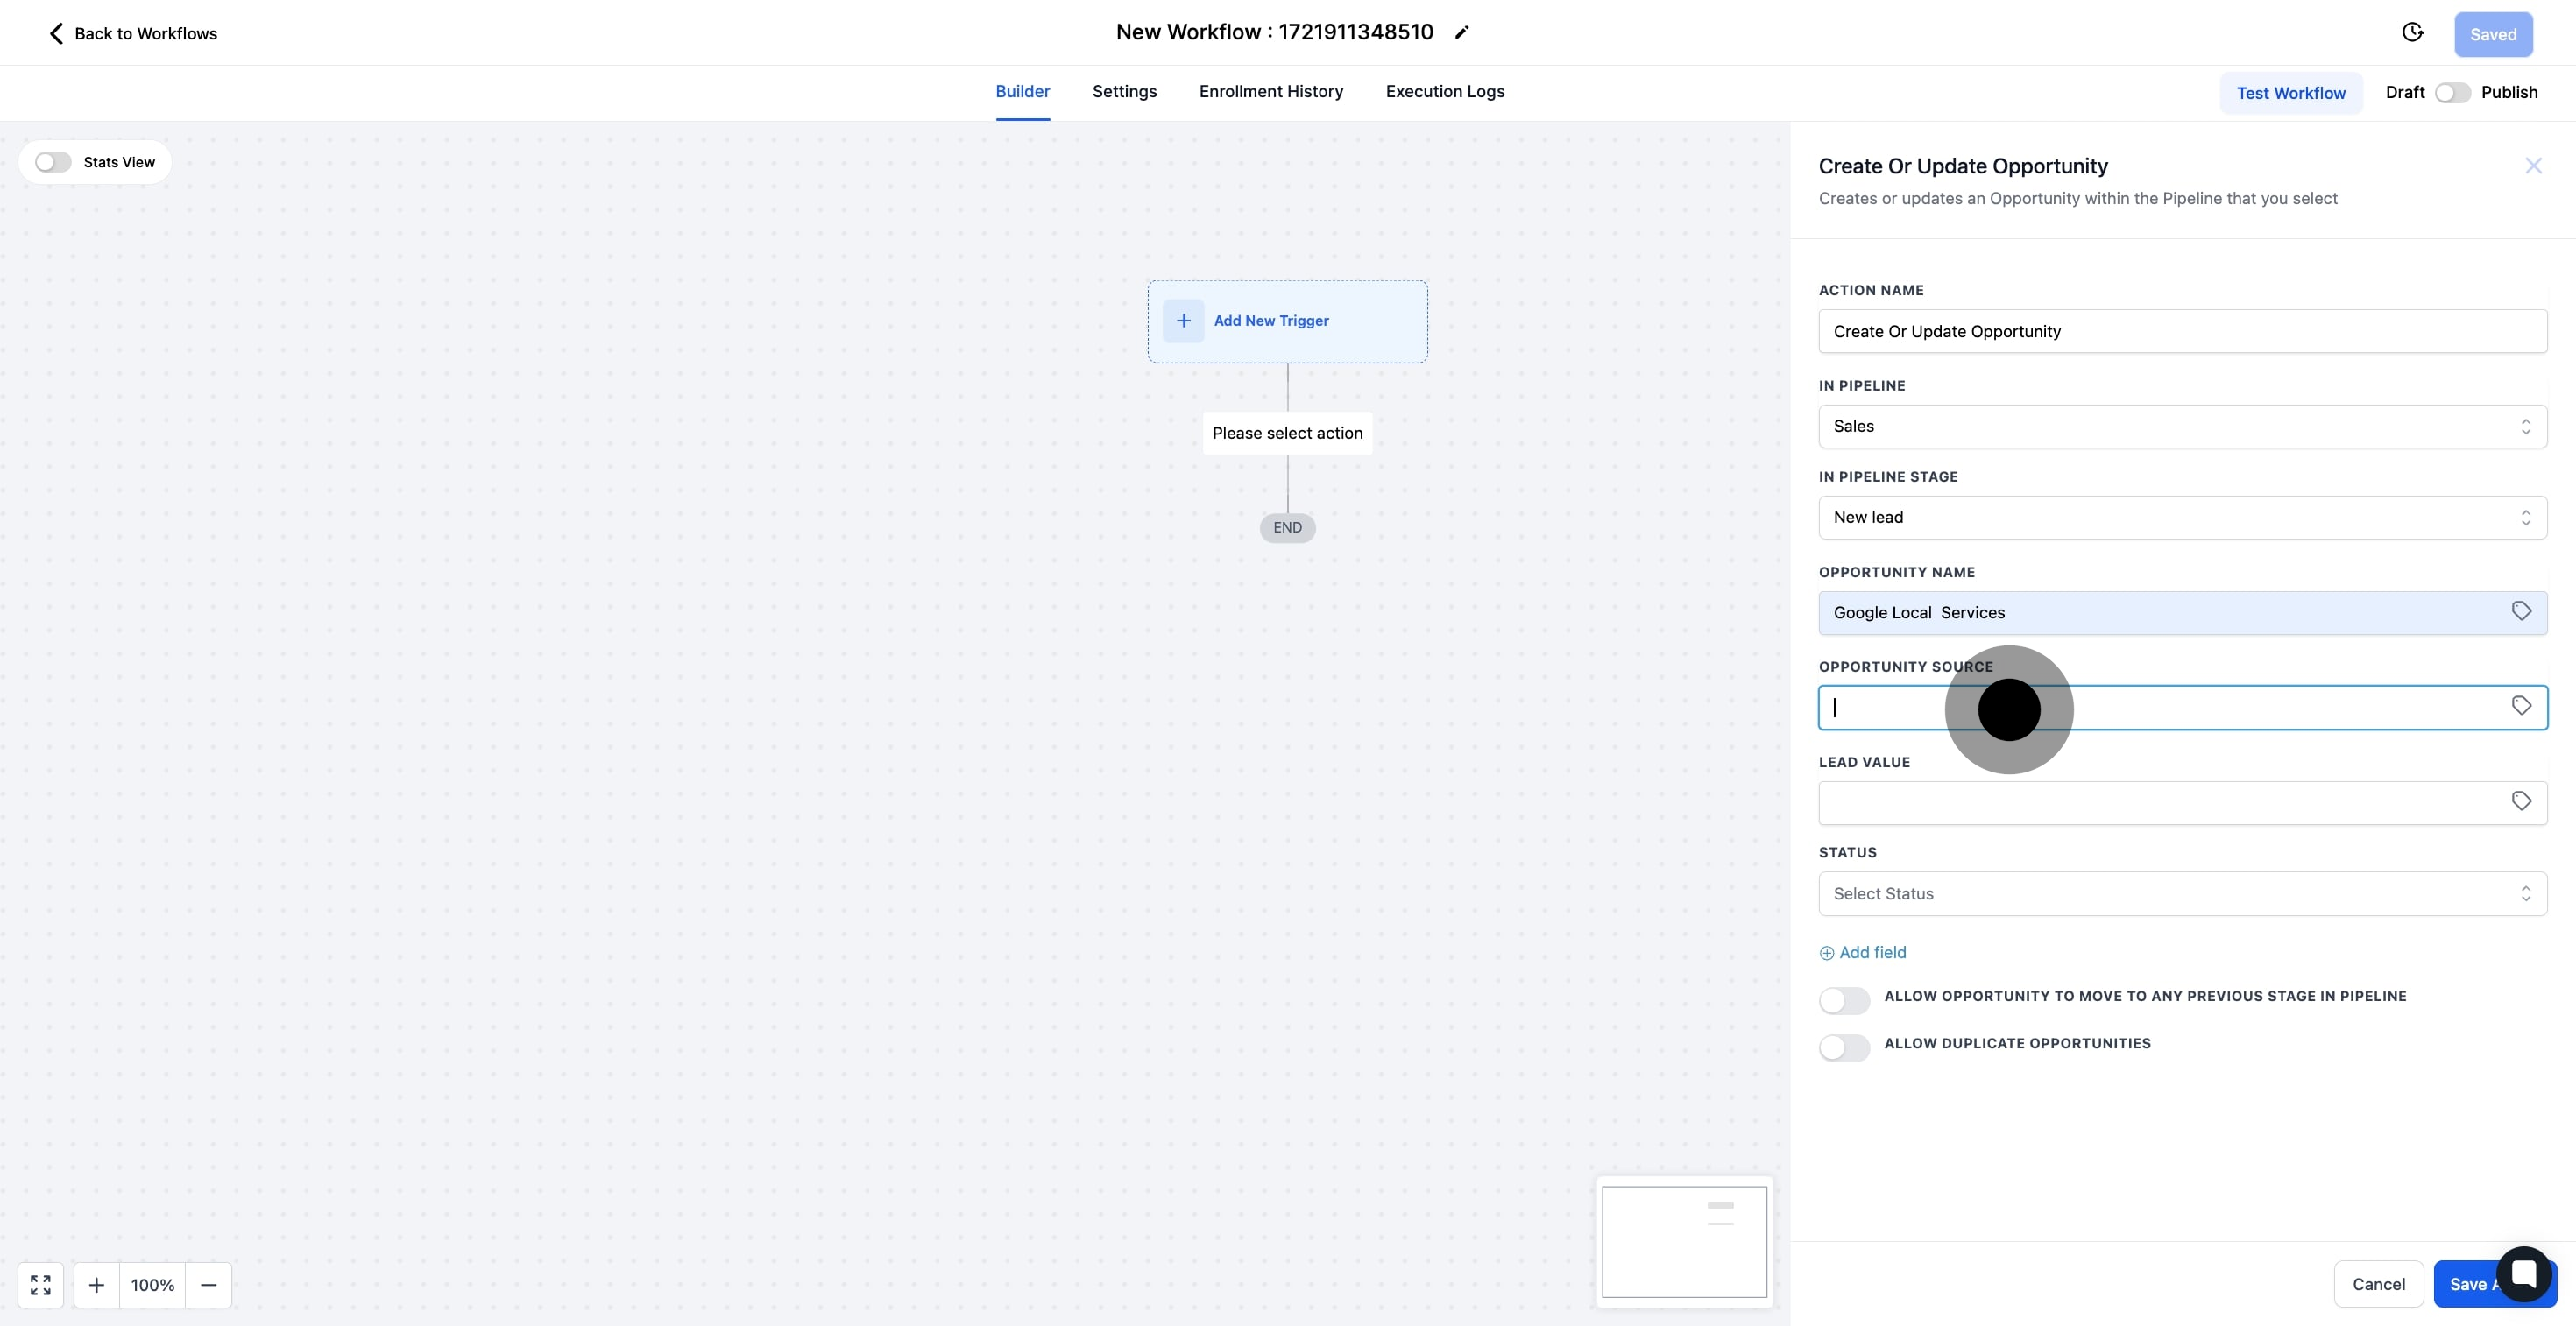Click the Test Workflow button
This screenshot has width=2576, height=1326.
[x=2290, y=93]
